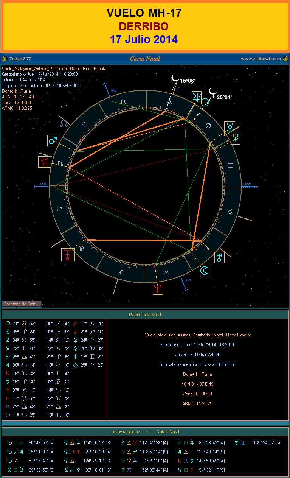Click the North Node glyph outside the wheel
The width and height of the screenshot is (290, 478).
click(65, 123)
